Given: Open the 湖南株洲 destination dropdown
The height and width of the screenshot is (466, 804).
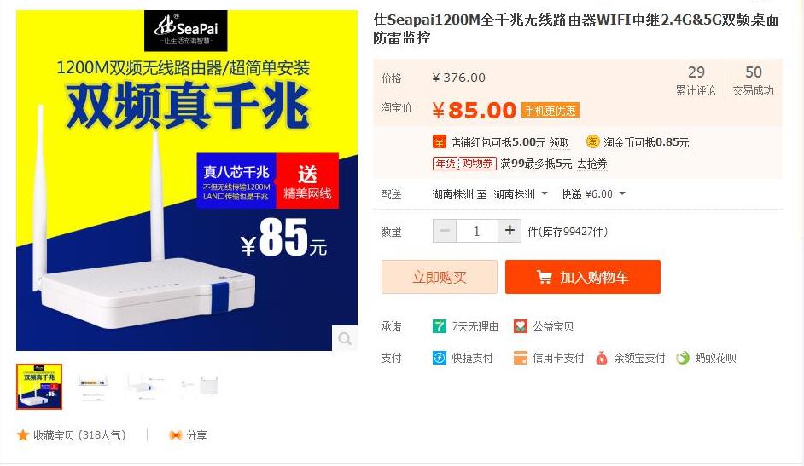Looking at the screenshot, I should pyautogui.click(x=521, y=194).
